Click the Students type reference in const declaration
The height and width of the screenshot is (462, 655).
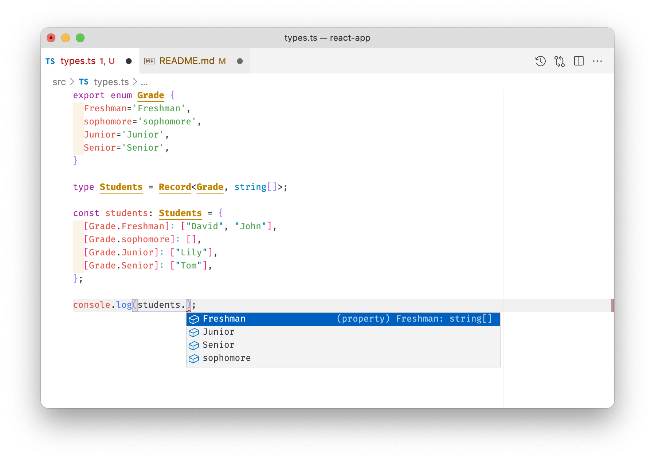click(x=180, y=213)
